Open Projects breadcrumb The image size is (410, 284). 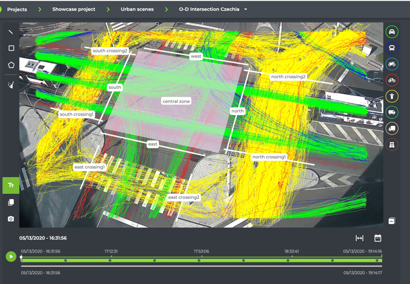click(17, 9)
